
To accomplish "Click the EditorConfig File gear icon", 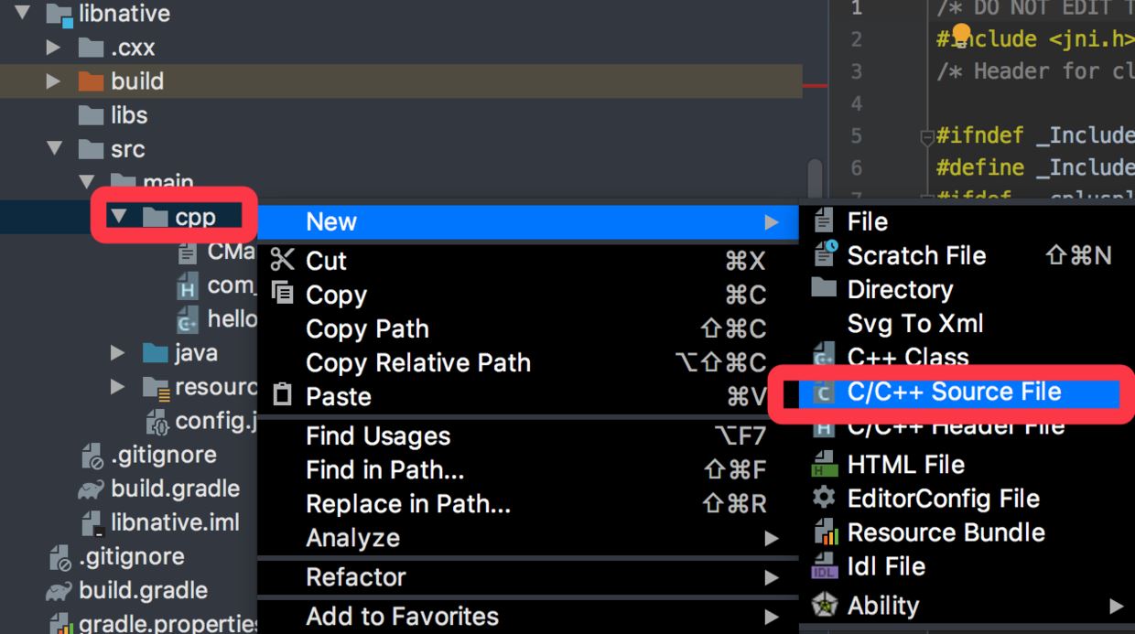I will [825, 498].
